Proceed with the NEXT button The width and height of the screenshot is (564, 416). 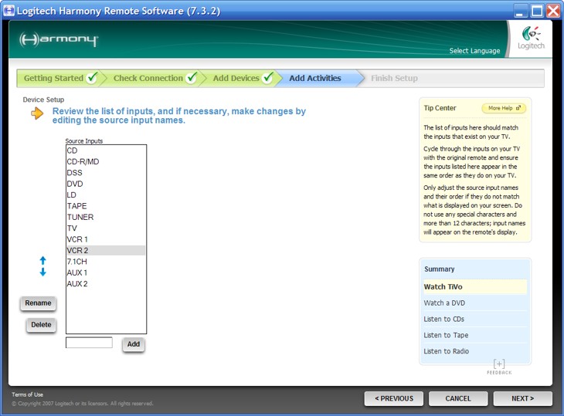coord(522,398)
